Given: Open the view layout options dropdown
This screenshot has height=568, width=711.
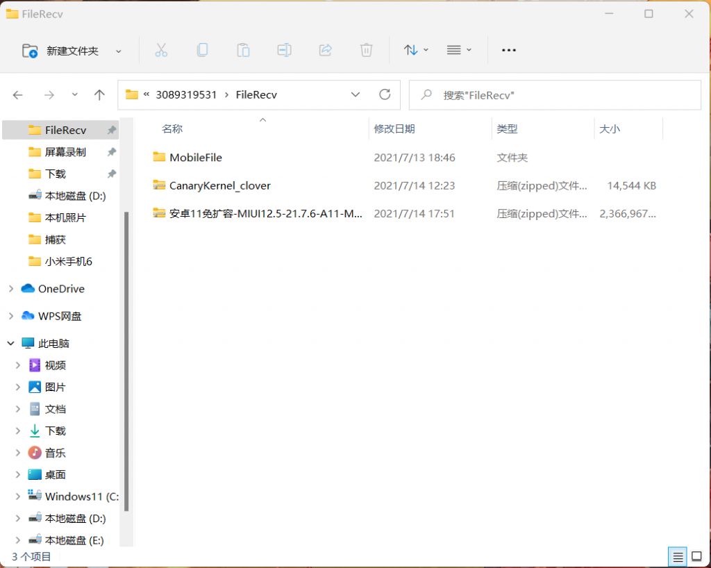Looking at the screenshot, I should [459, 50].
